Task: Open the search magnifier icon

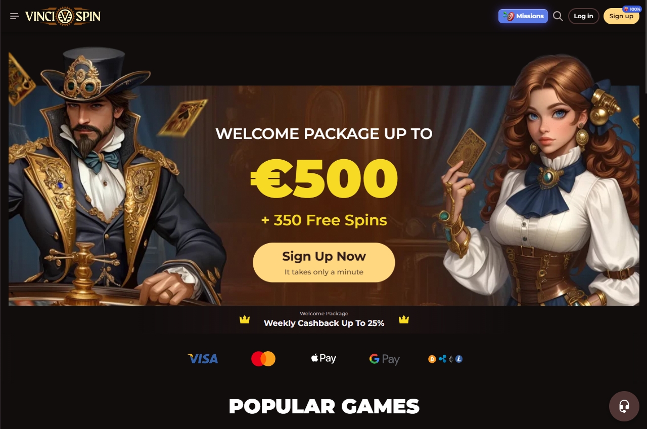Action: click(558, 16)
